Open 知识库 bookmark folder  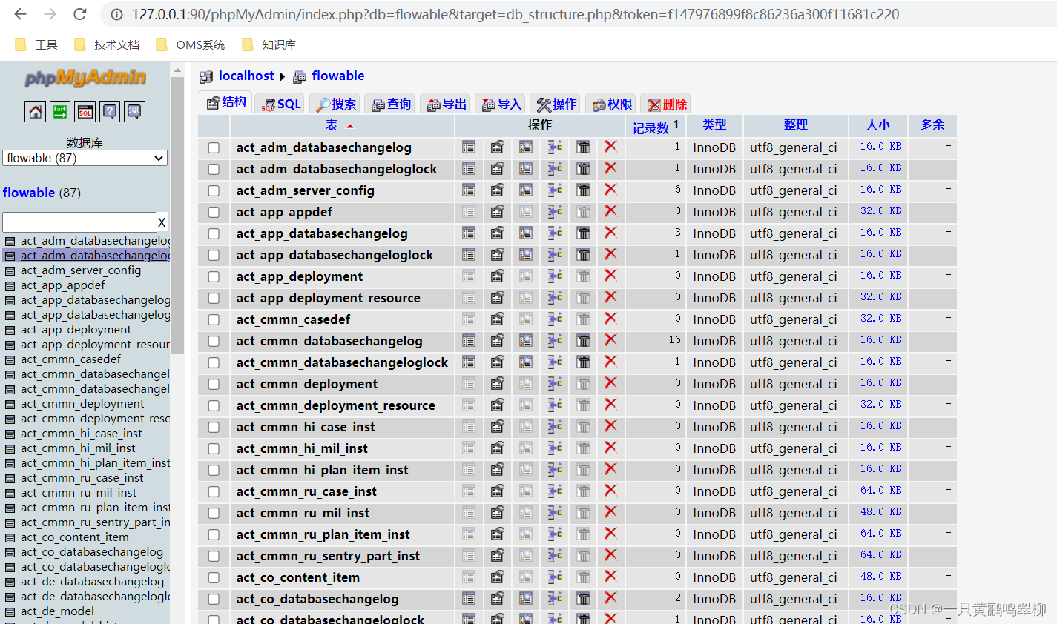tap(269, 44)
